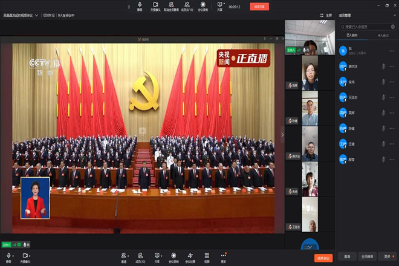
Task: Toggle mic for member 周辉
Action: click(x=383, y=113)
